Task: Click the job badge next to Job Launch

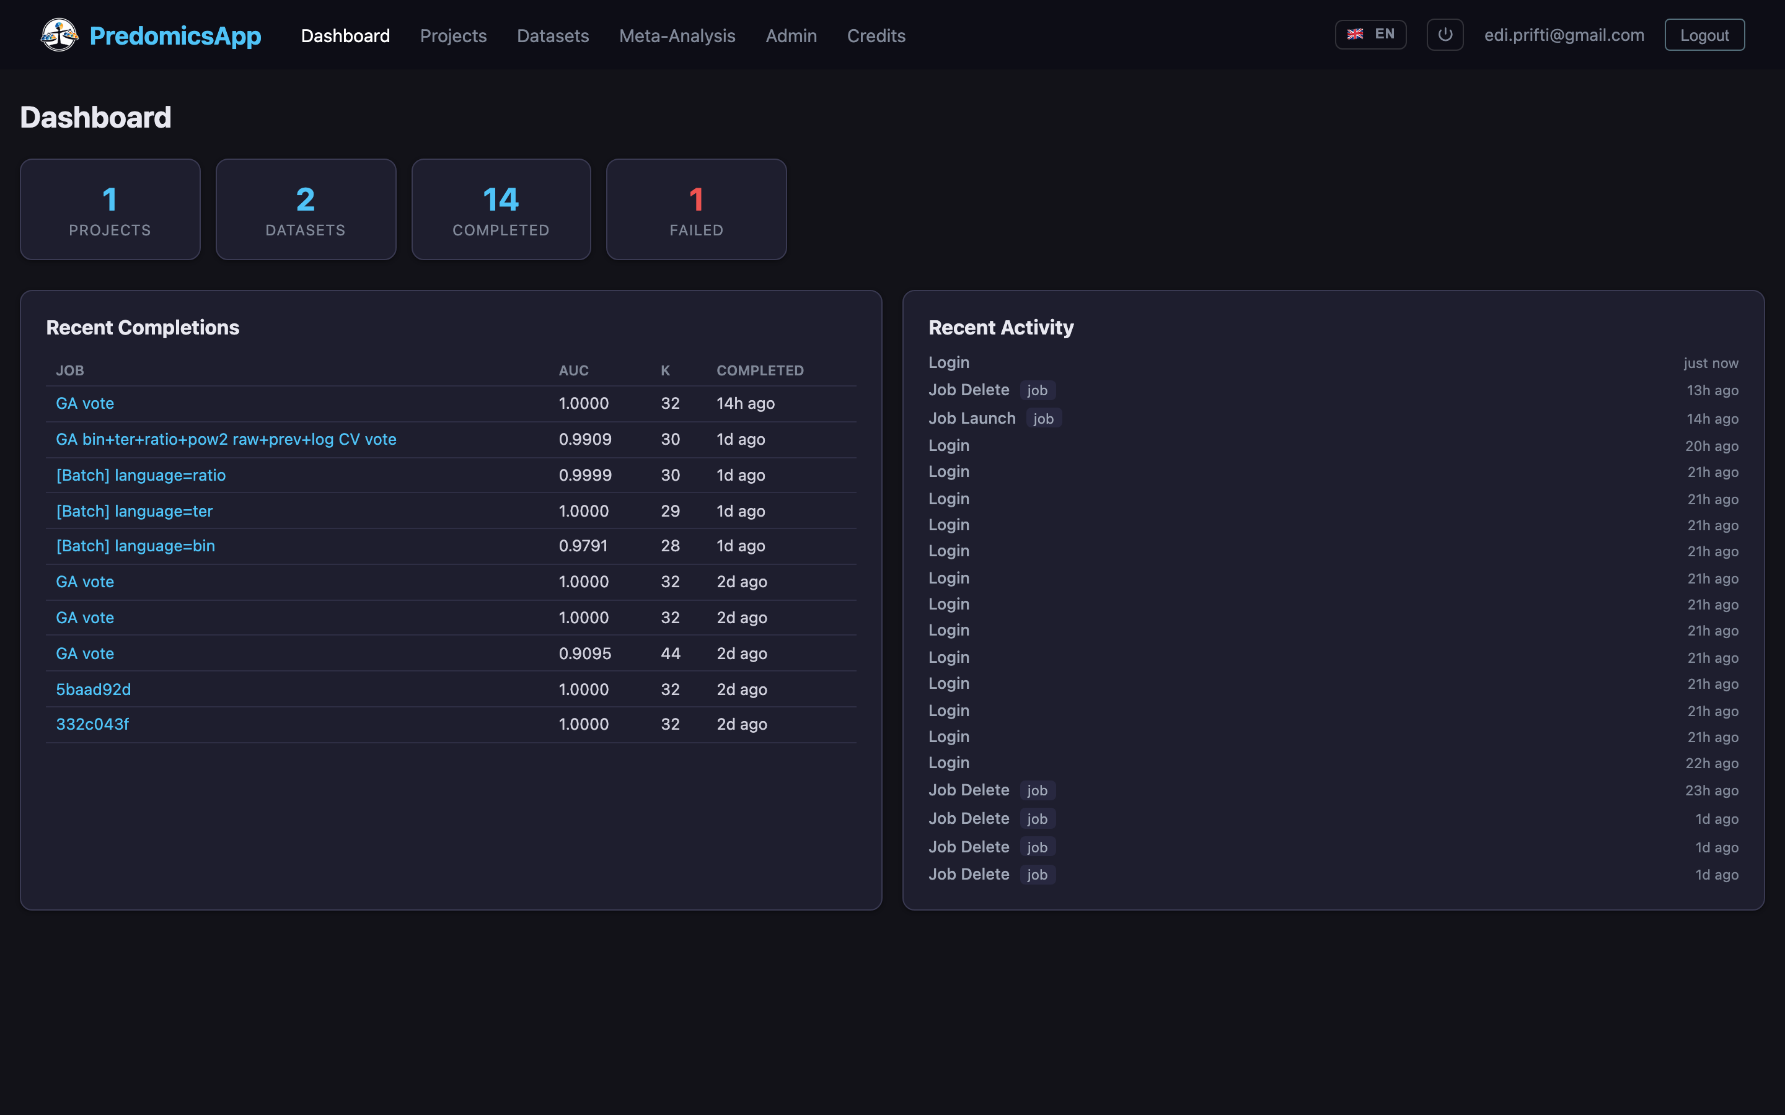Action: coord(1043,418)
